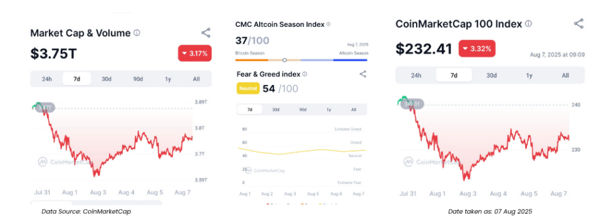This screenshot has width=613, height=221.
Task: Choose 1y range in Fear & Greed chart
Action: pos(329,110)
